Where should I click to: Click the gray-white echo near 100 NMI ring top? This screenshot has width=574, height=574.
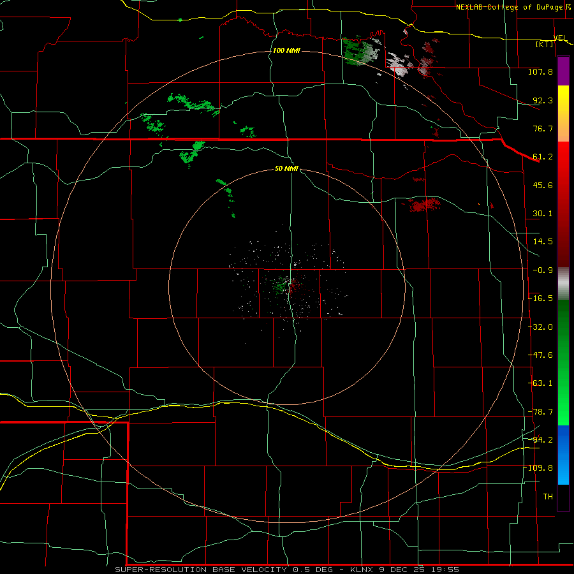click(399, 65)
